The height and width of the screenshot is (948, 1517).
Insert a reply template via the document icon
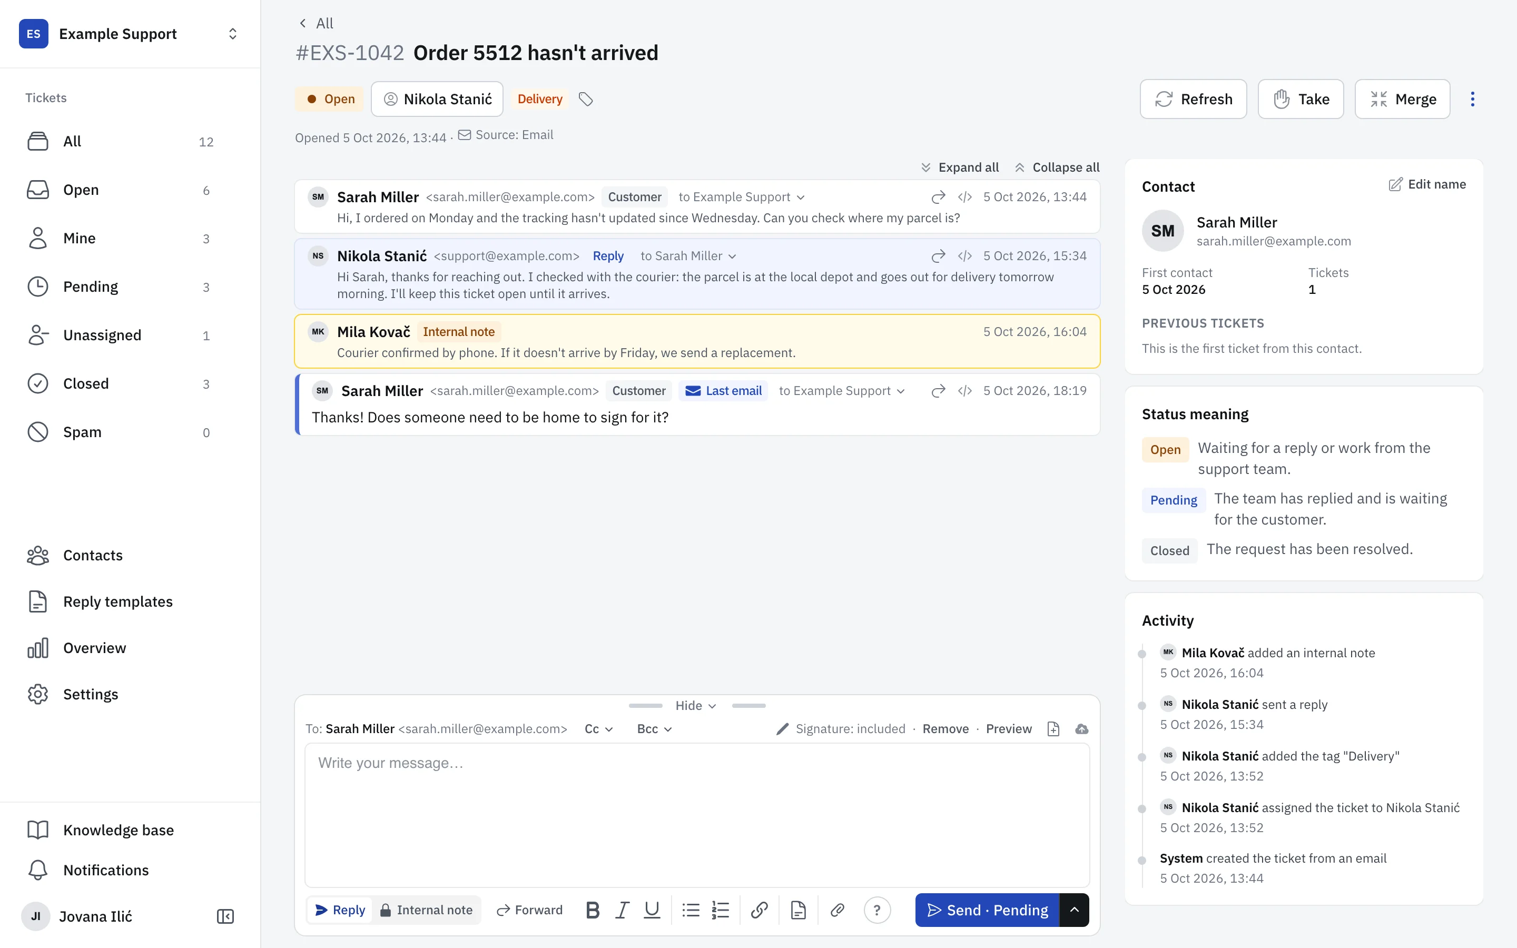pyautogui.click(x=798, y=910)
